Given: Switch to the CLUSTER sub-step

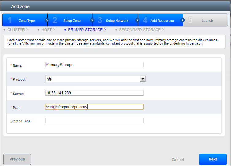Looking at the screenshot, I should [18, 30].
